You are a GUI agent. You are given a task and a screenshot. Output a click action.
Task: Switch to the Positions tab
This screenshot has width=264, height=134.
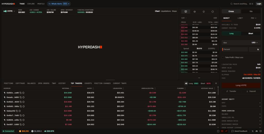[9, 83]
